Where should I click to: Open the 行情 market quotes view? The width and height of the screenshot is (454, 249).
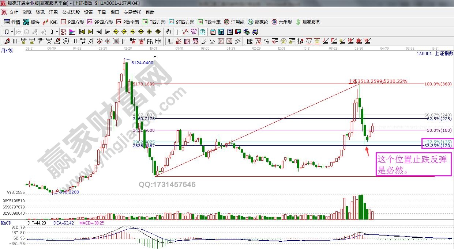pyautogui.click(x=12, y=22)
